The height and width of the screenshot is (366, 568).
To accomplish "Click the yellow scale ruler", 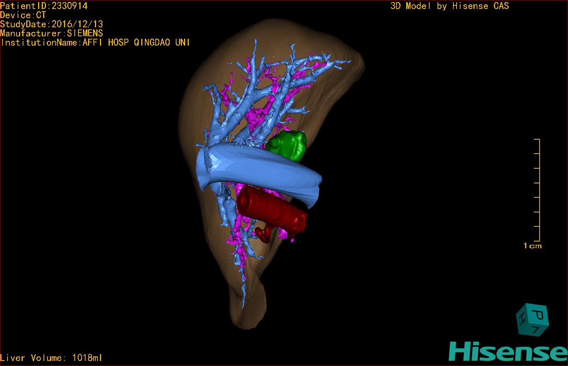I will coord(537,190).
